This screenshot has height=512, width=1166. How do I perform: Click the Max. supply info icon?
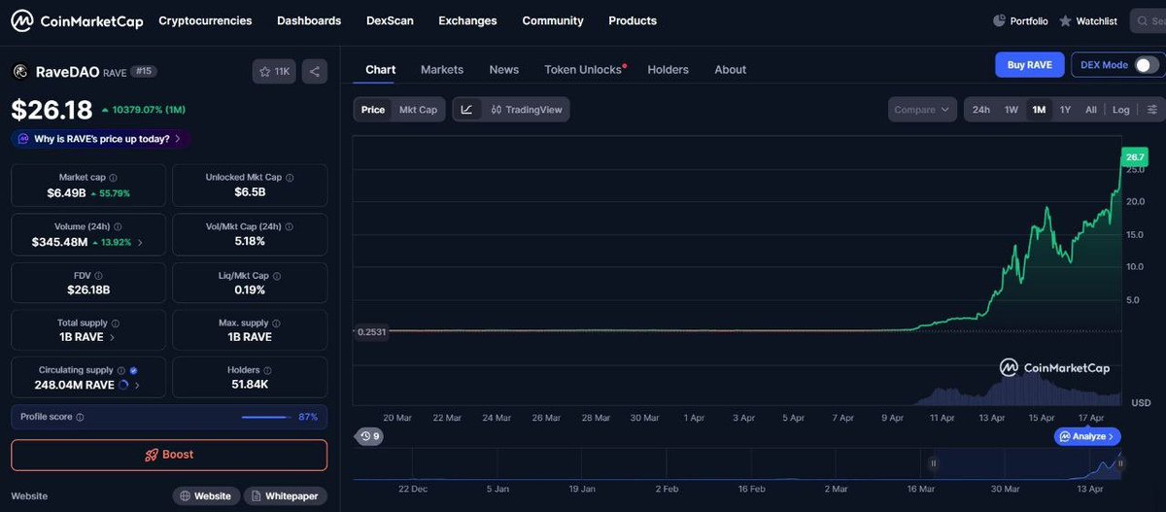tap(277, 323)
